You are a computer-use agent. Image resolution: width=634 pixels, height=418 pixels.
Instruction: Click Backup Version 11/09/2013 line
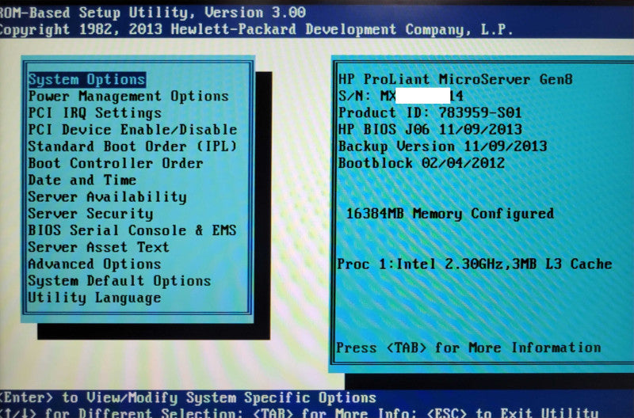tap(443, 146)
